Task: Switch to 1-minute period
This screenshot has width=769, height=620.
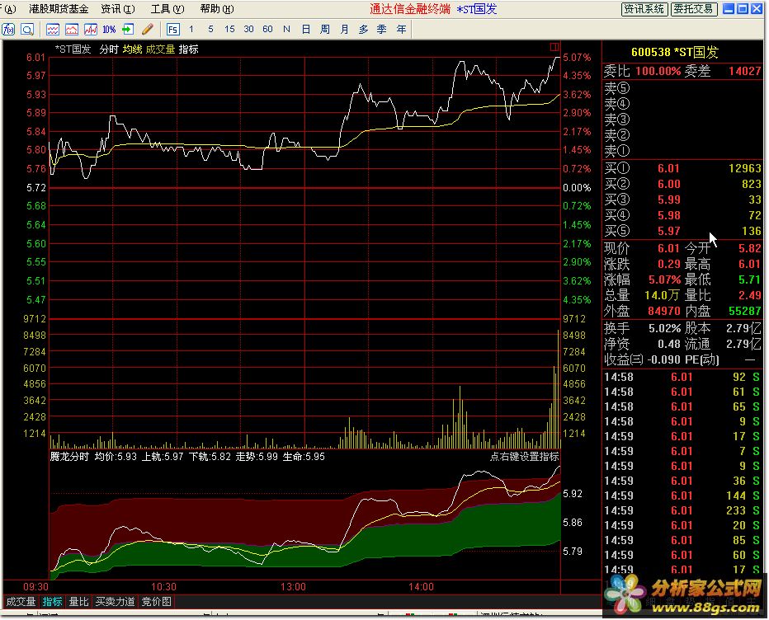Action: [191, 30]
